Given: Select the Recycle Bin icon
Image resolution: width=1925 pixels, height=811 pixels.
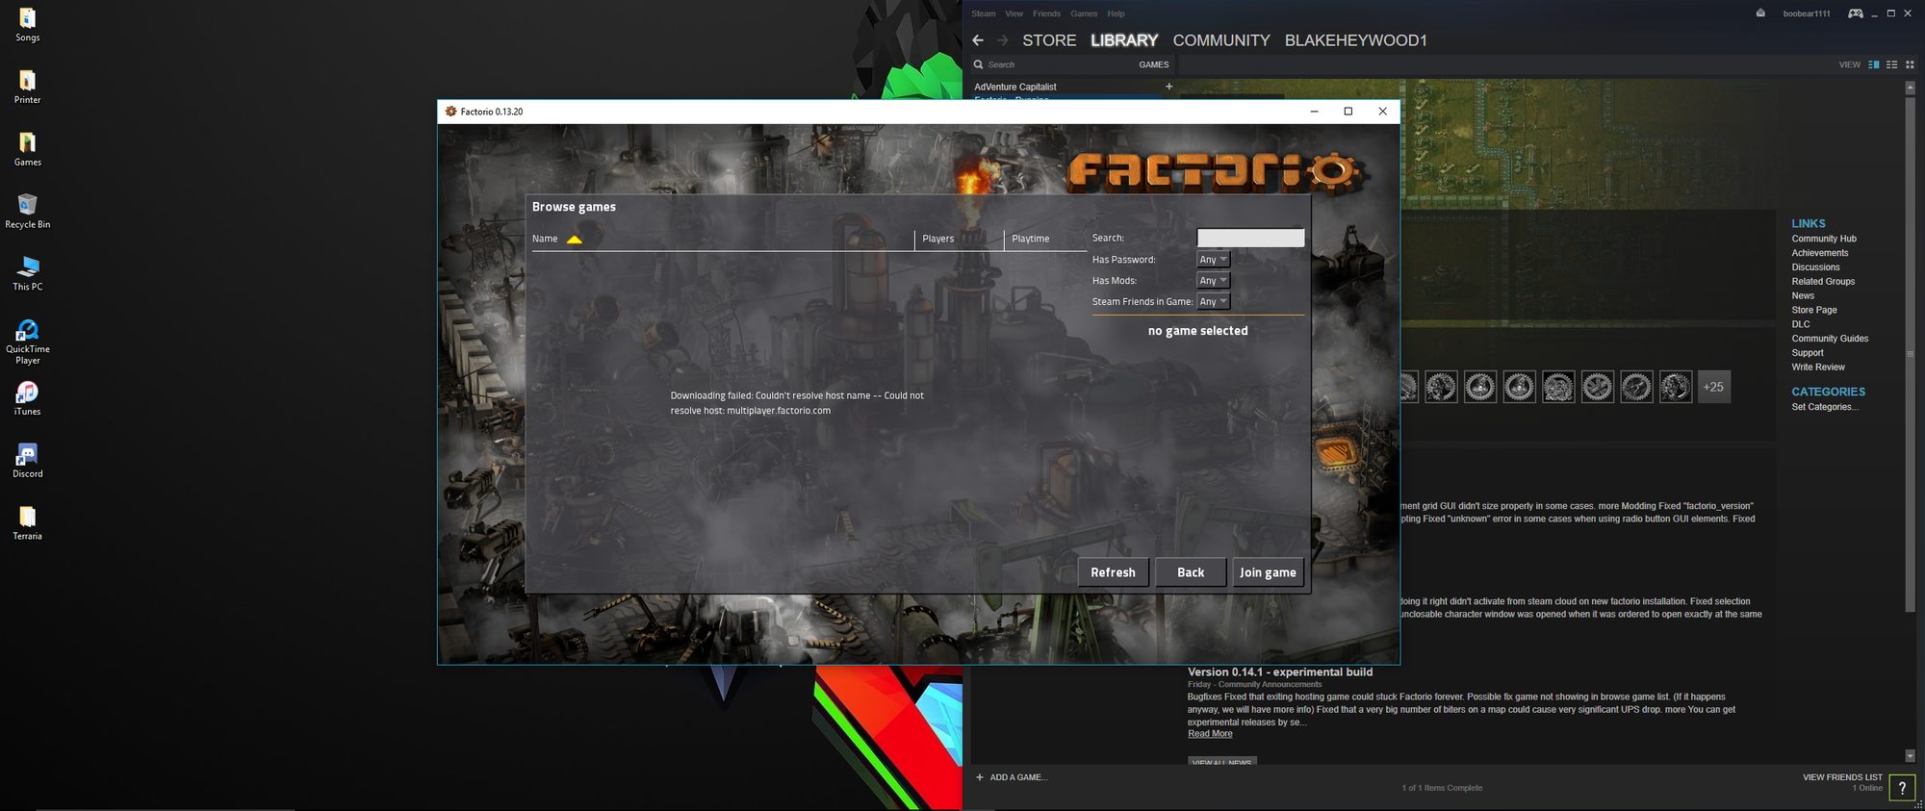Looking at the screenshot, I should point(27,211).
